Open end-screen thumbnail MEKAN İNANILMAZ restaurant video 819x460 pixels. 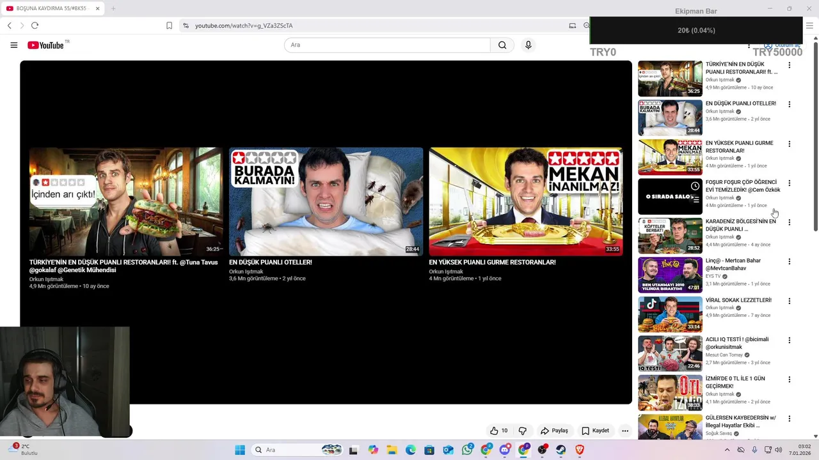pyautogui.click(x=525, y=201)
